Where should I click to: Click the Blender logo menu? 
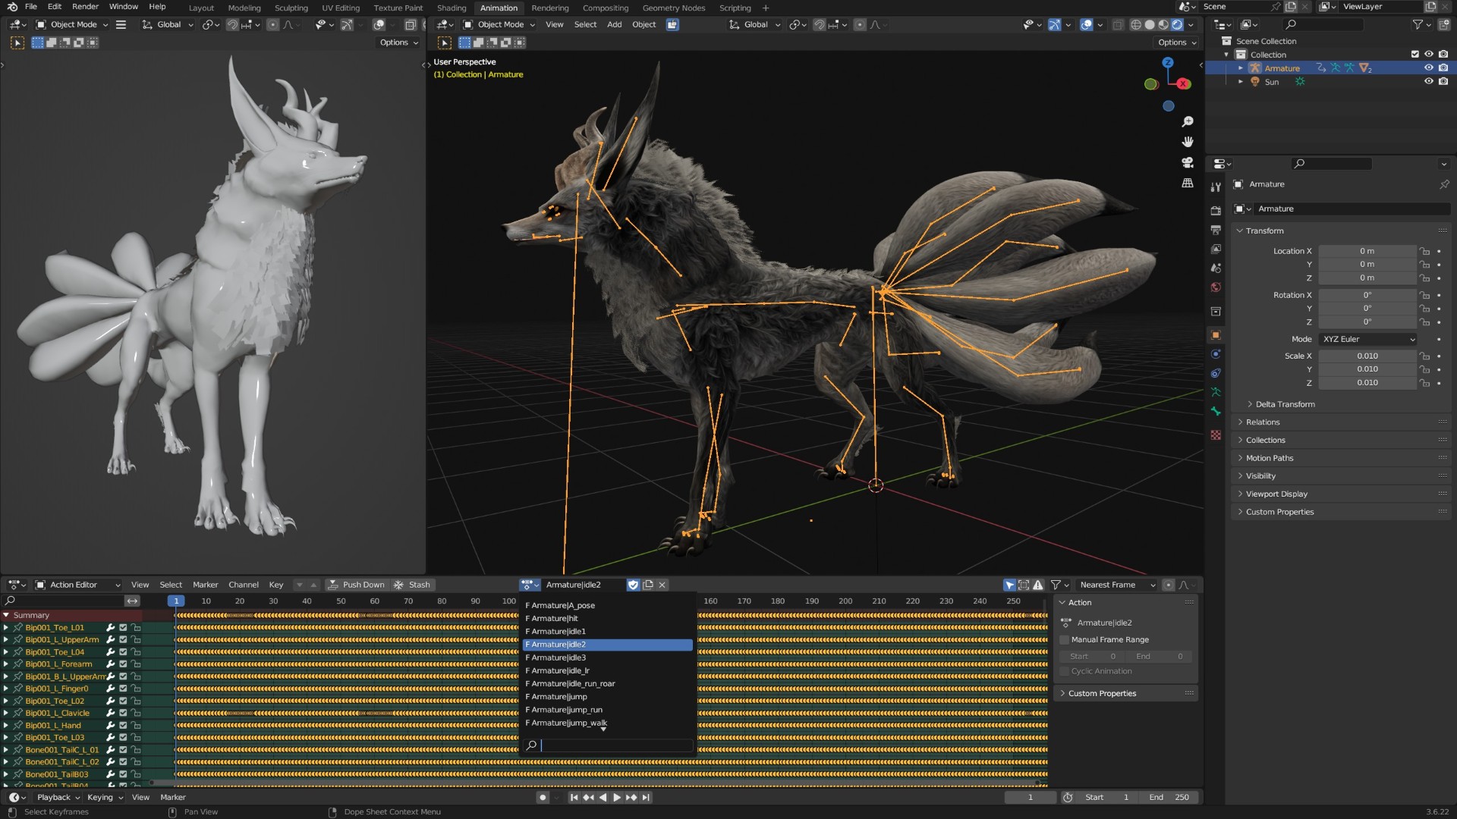pyautogui.click(x=12, y=7)
